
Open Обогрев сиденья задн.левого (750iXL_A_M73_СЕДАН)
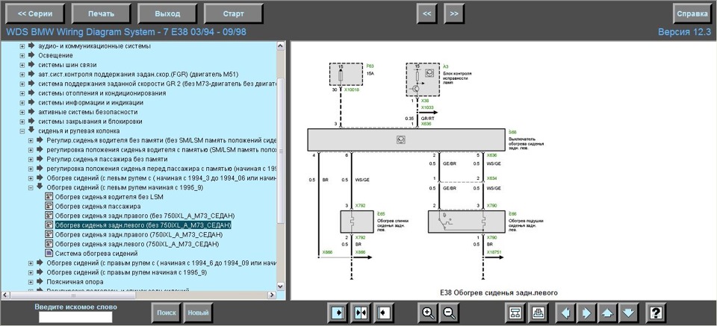click(x=137, y=244)
